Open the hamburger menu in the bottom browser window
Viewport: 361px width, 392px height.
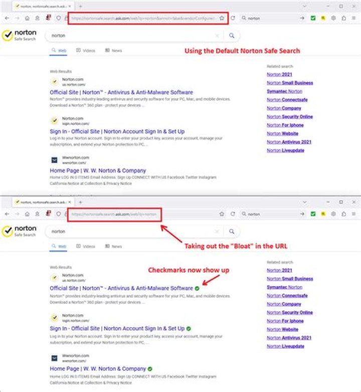tap(354, 214)
